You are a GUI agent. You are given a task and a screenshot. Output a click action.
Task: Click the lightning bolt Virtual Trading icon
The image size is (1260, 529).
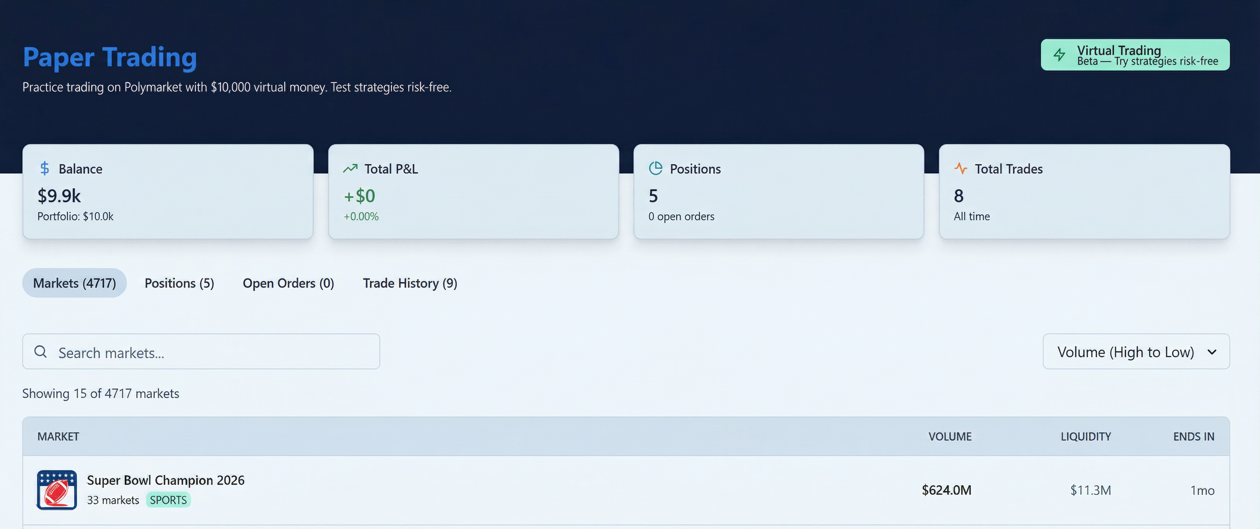[x=1060, y=55]
